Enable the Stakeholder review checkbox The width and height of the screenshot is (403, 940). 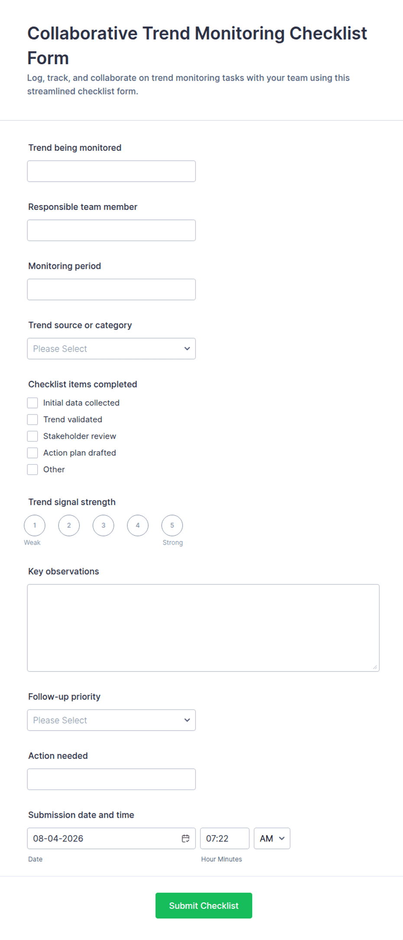[32, 436]
